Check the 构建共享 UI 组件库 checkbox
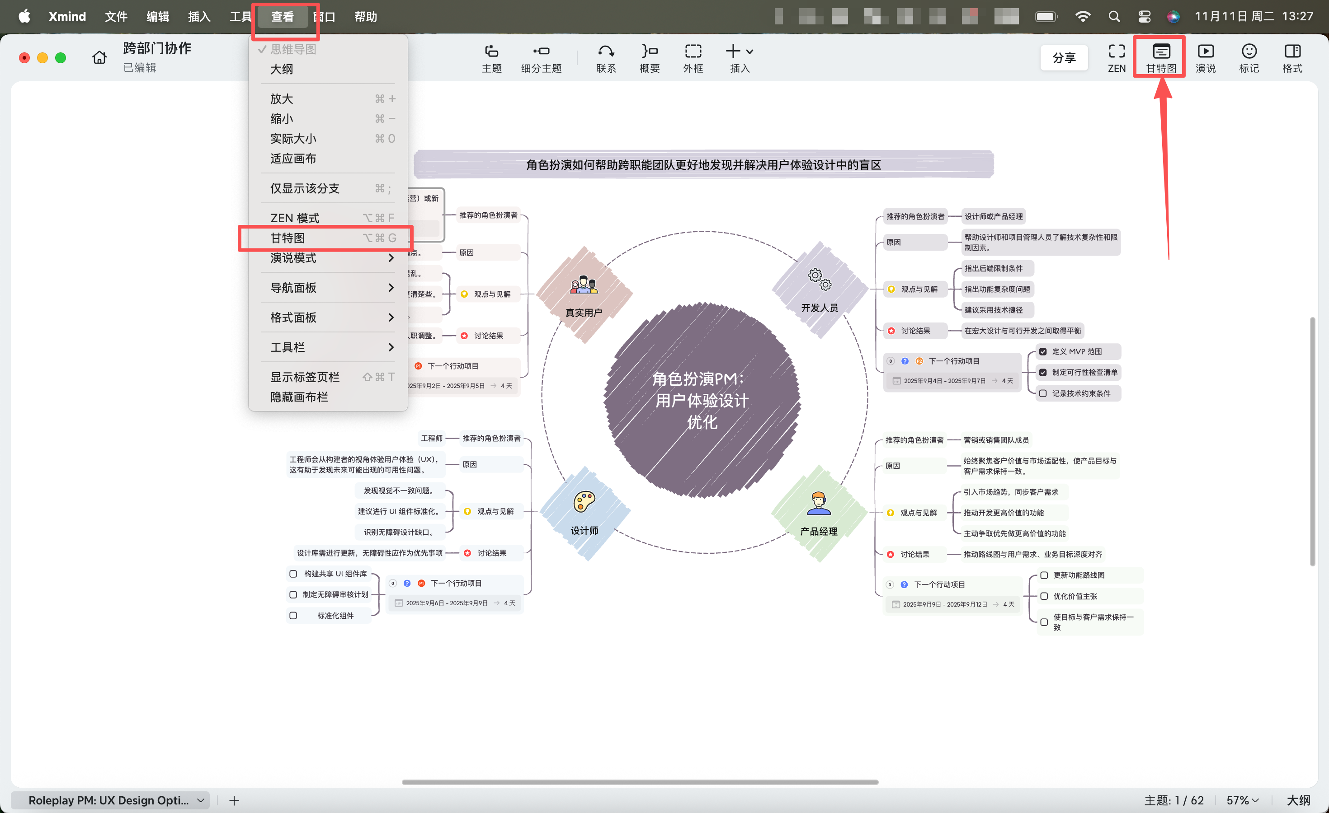Screen dimensions: 1329x813 point(293,574)
